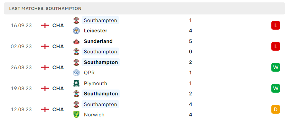Click the orange D badge for Norwich match

tap(276, 110)
